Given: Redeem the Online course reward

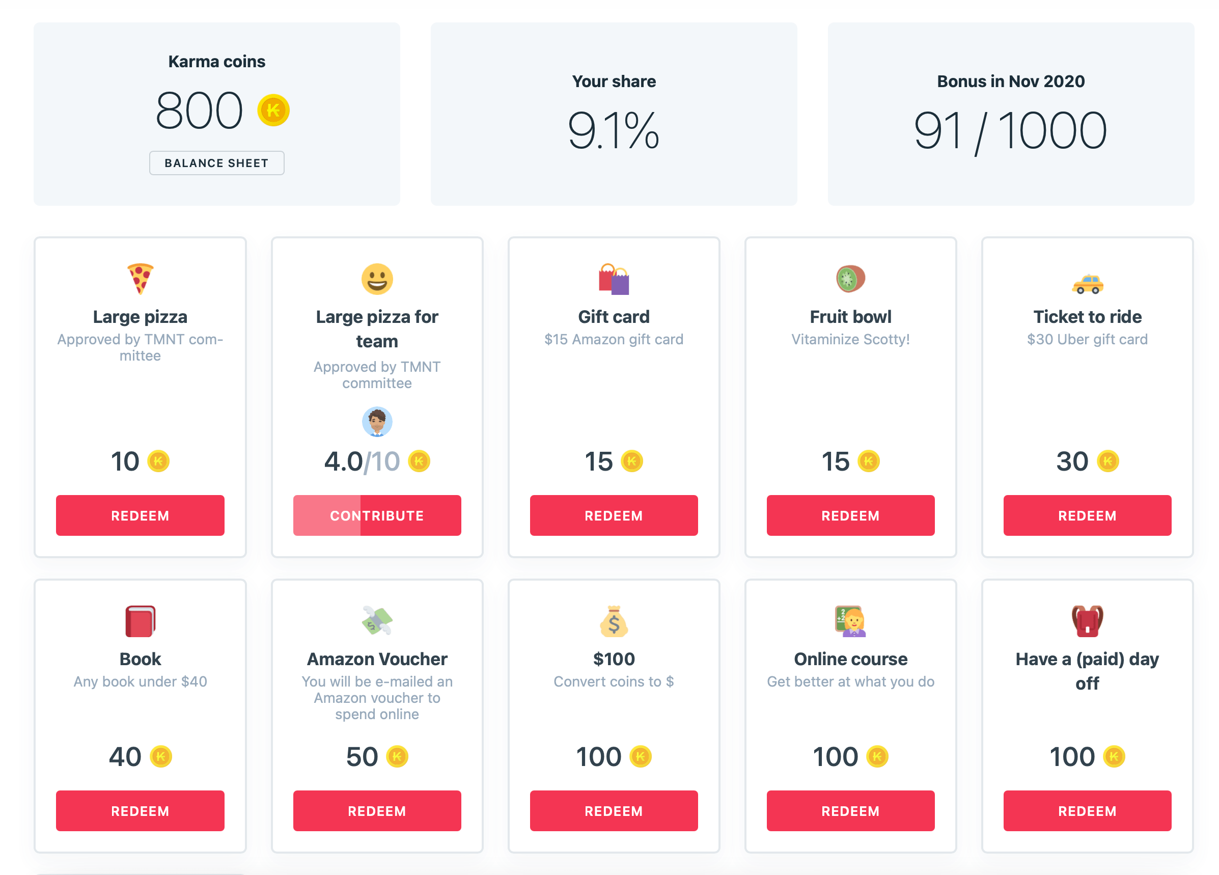Looking at the screenshot, I should [x=850, y=810].
